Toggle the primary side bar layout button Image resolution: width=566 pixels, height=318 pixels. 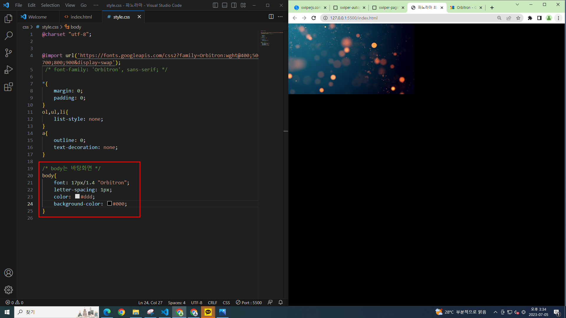[215, 5]
